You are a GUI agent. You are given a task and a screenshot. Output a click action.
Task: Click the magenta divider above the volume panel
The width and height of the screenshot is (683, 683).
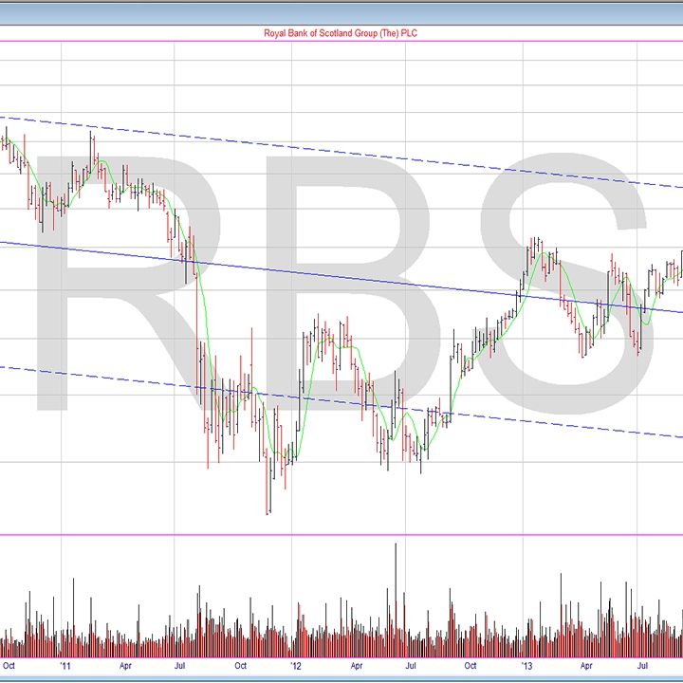point(341,534)
